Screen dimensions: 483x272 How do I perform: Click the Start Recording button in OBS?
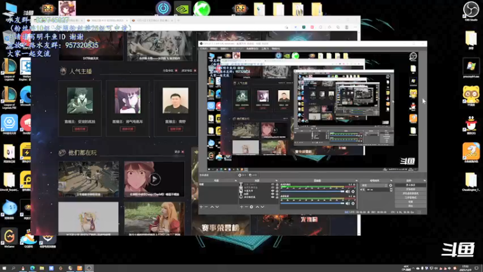pos(411,189)
